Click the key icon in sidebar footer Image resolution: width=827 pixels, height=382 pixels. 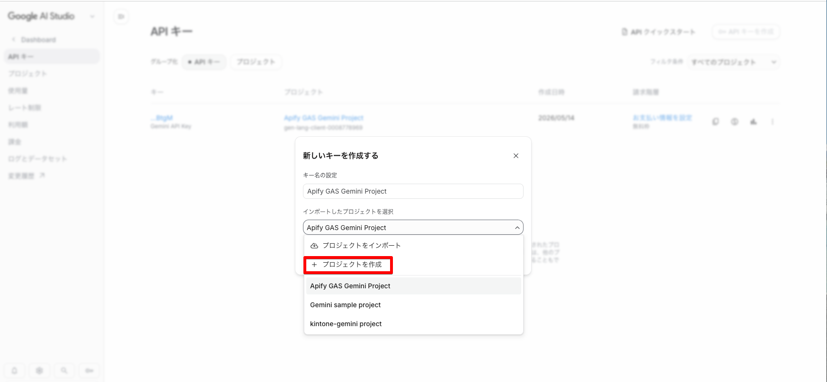click(89, 371)
